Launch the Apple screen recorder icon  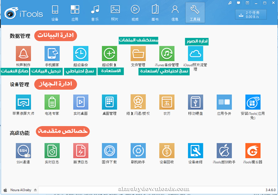click(x=23, y=102)
